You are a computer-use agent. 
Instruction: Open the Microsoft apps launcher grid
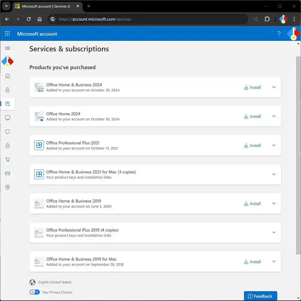8,34
